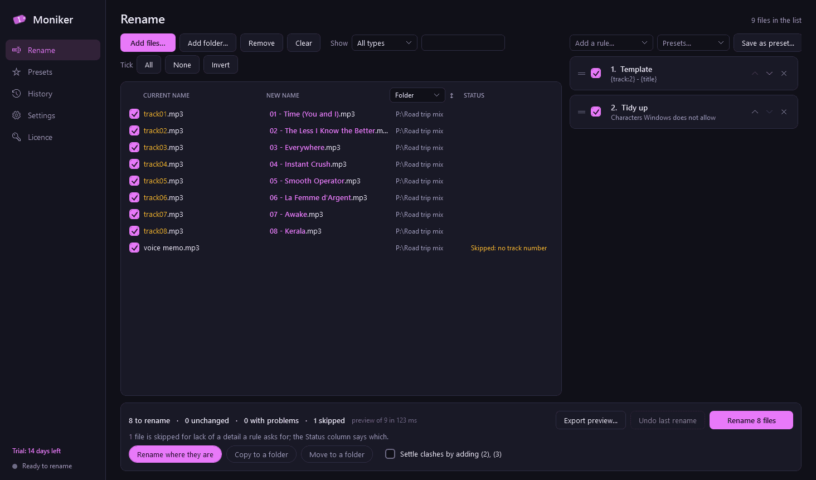Viewport: 816px width, 480px height.
Task: Grab the drag handle of Tidy up rule
Action: 581,112
